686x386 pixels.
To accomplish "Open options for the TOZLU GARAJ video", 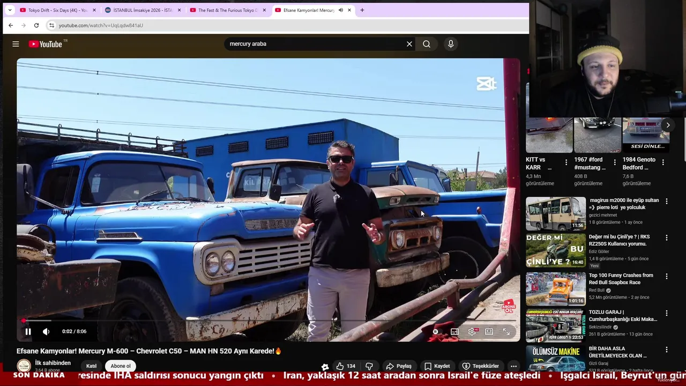I will click(667, 313).
